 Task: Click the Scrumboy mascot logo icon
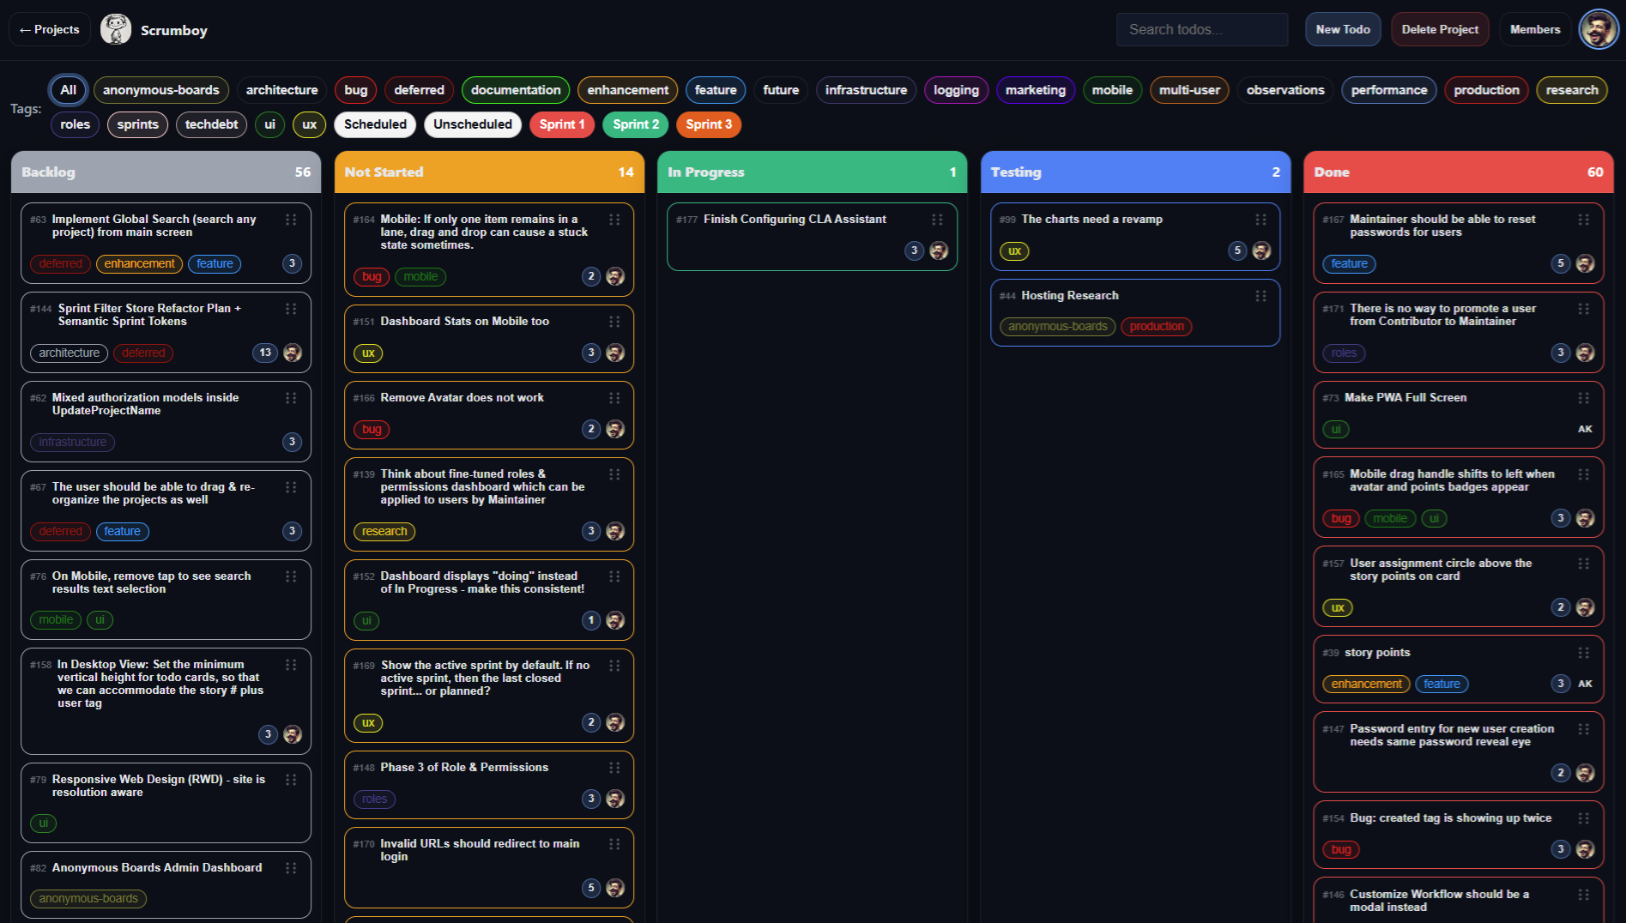(x=116, y=29)
